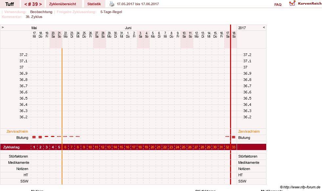Screen dimensions: 322x191
Task: Select the Tuff profile tab
Action: click(10, 4)
